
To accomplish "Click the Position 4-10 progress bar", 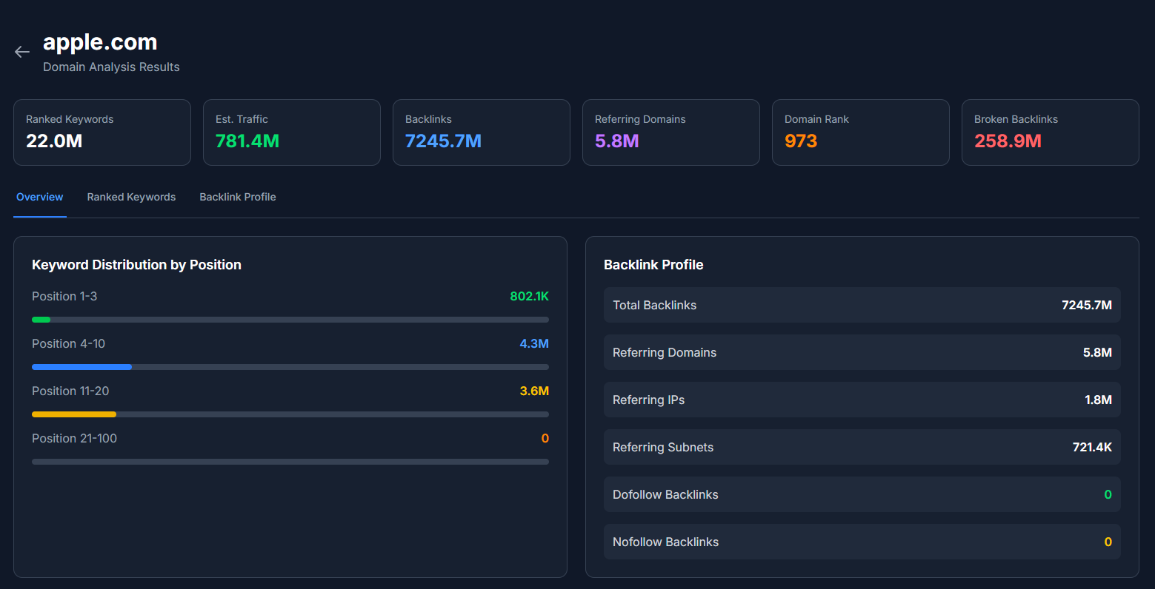I will click(x=290, y=367).
